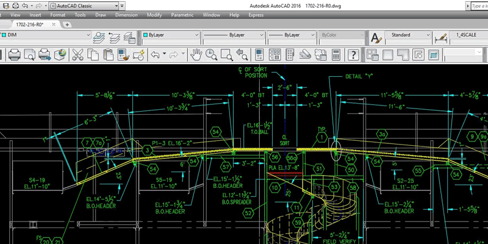Select the Cut scissors icon
Viewport: 488px width, 244px height.
click(x=77, y=55)
